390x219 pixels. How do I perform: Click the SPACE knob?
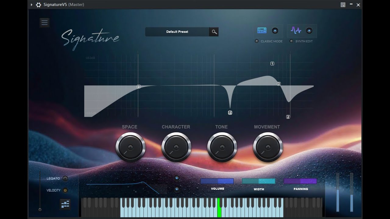[x=130, y=147]
